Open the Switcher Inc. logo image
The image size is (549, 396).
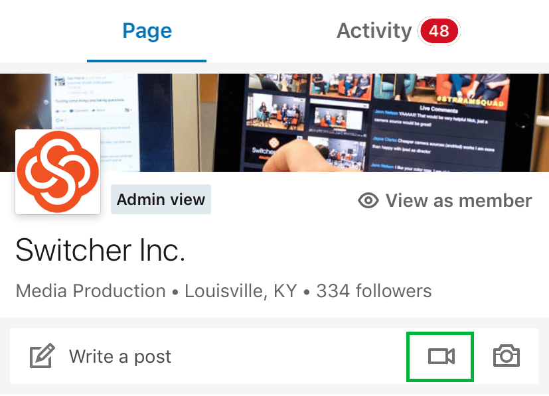click(58, 172)
